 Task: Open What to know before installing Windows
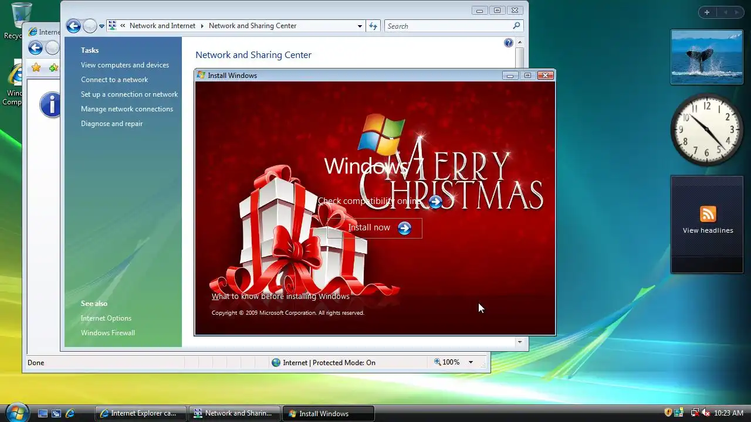click(280, 297)
